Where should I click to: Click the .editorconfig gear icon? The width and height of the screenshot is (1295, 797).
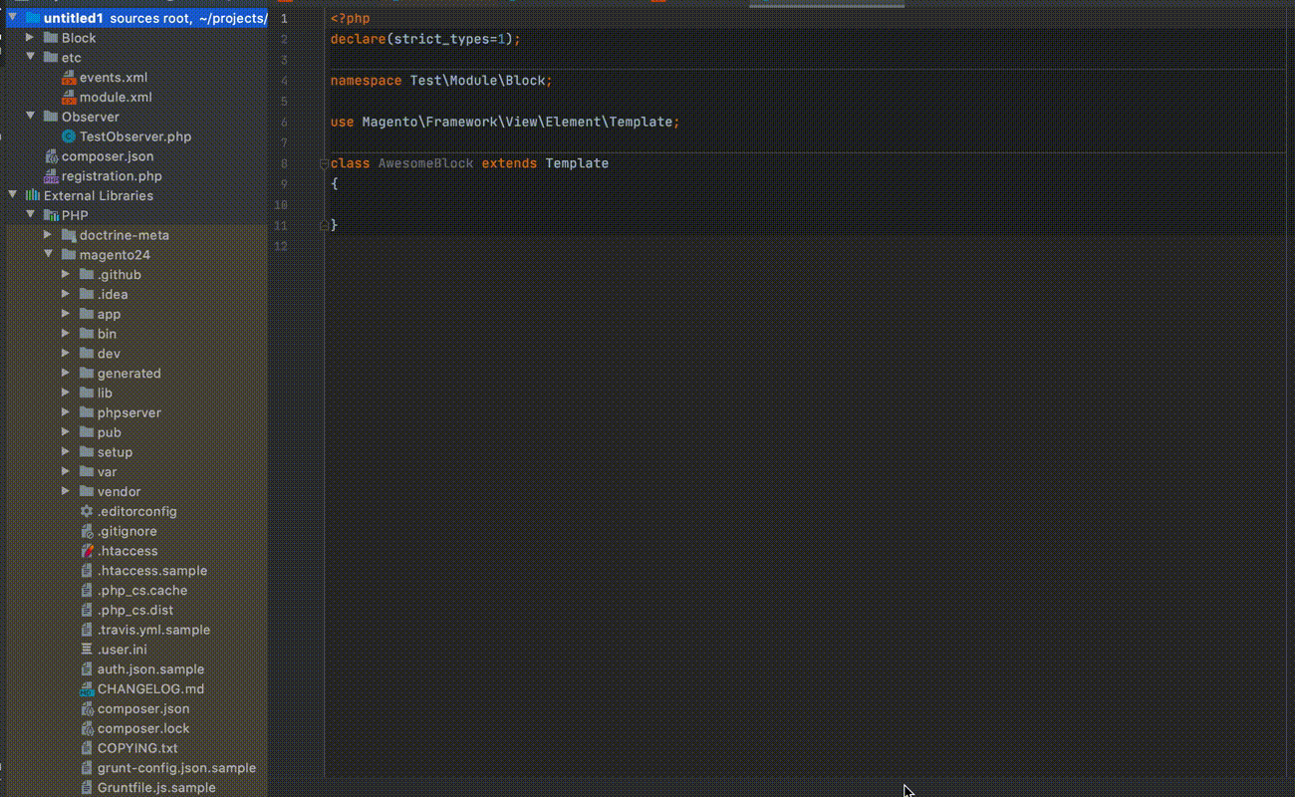click(x=87, y=512)
